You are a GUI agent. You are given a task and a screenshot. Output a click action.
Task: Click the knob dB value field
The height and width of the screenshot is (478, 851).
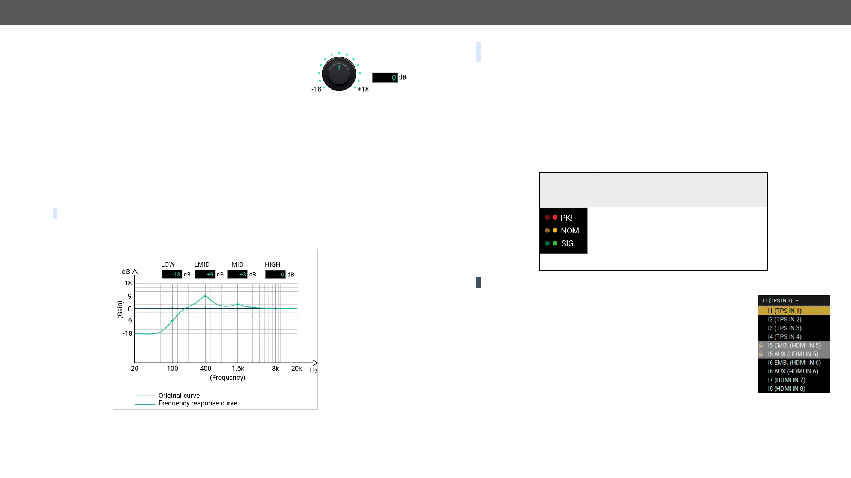pos(385,78)
